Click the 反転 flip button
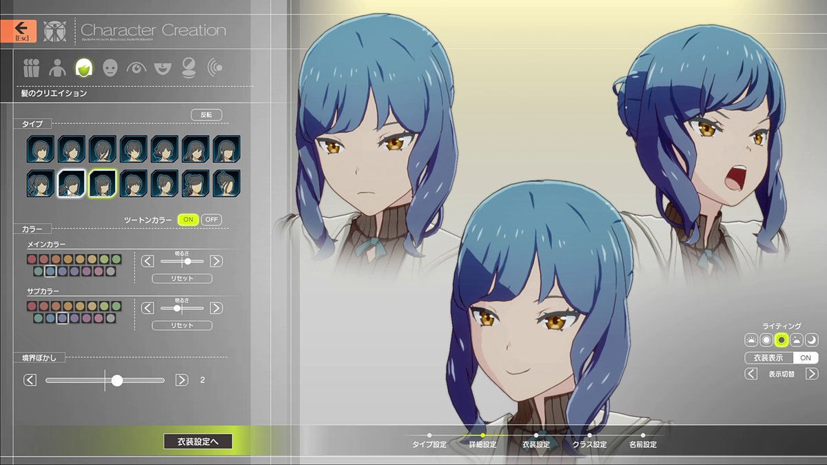 point(206,114)
